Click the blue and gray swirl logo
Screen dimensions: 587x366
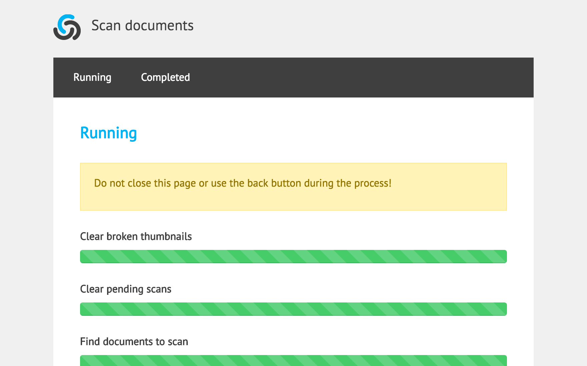67,27
